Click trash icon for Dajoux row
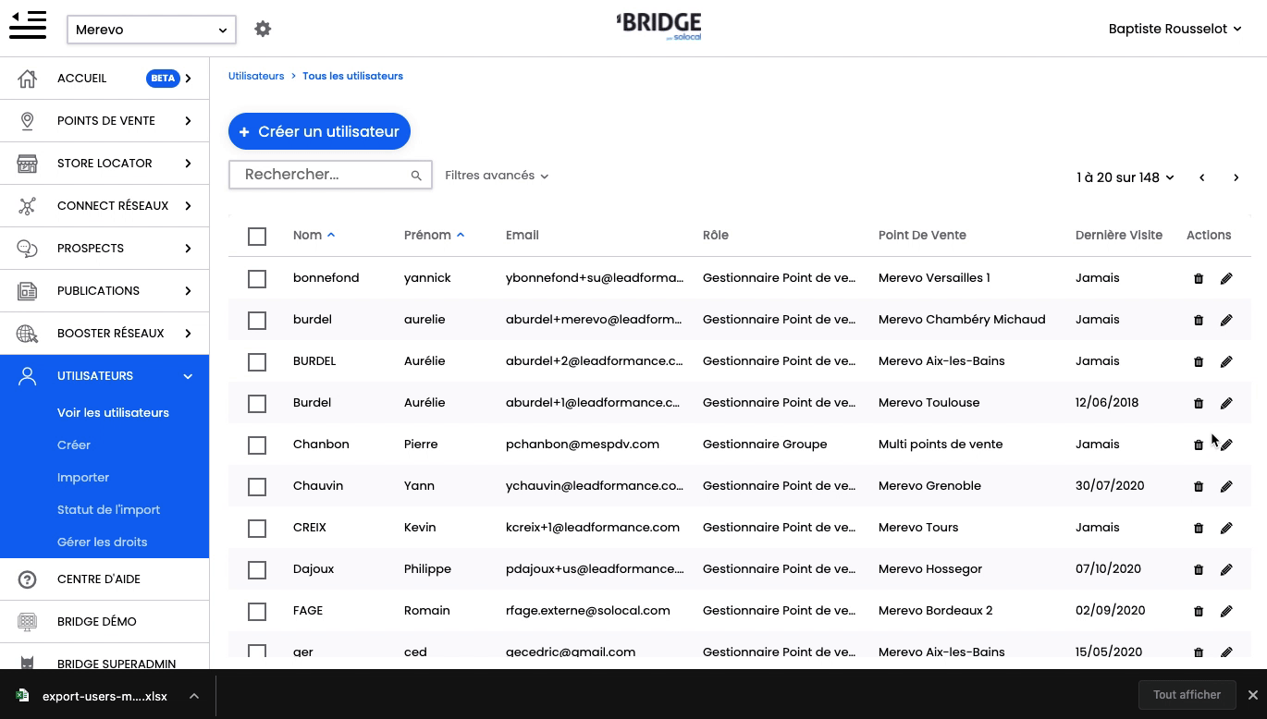Image resolution: width=1267 pixels, height=719 pixels. tap(1199, 569)
